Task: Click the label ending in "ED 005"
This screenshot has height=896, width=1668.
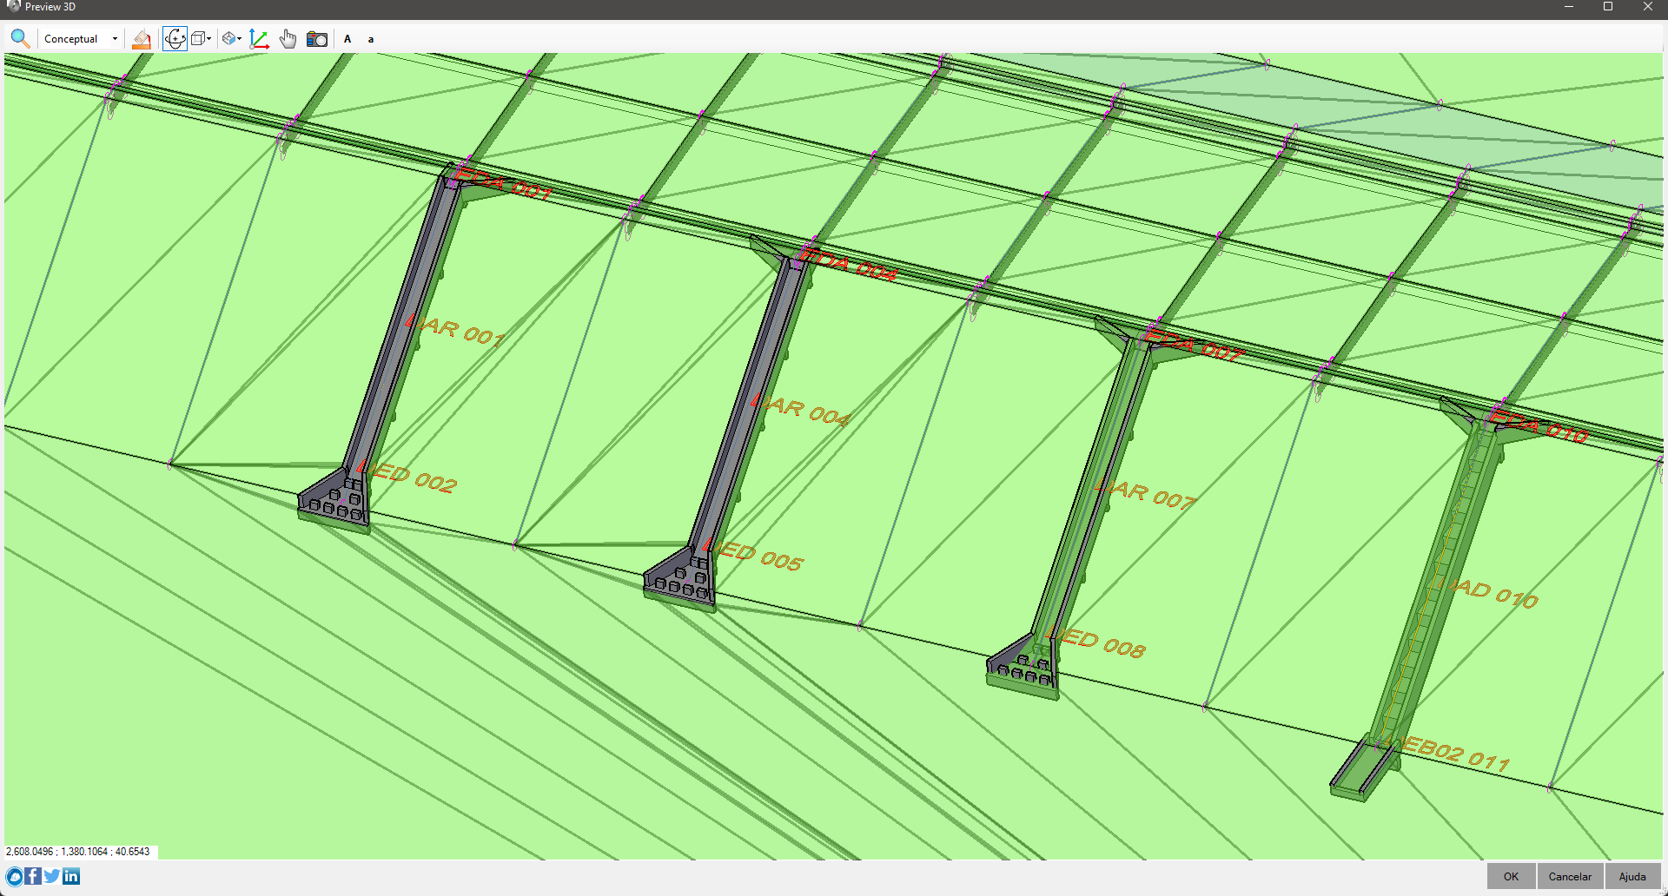Action: pyautogui.click(x=753, y=555)
